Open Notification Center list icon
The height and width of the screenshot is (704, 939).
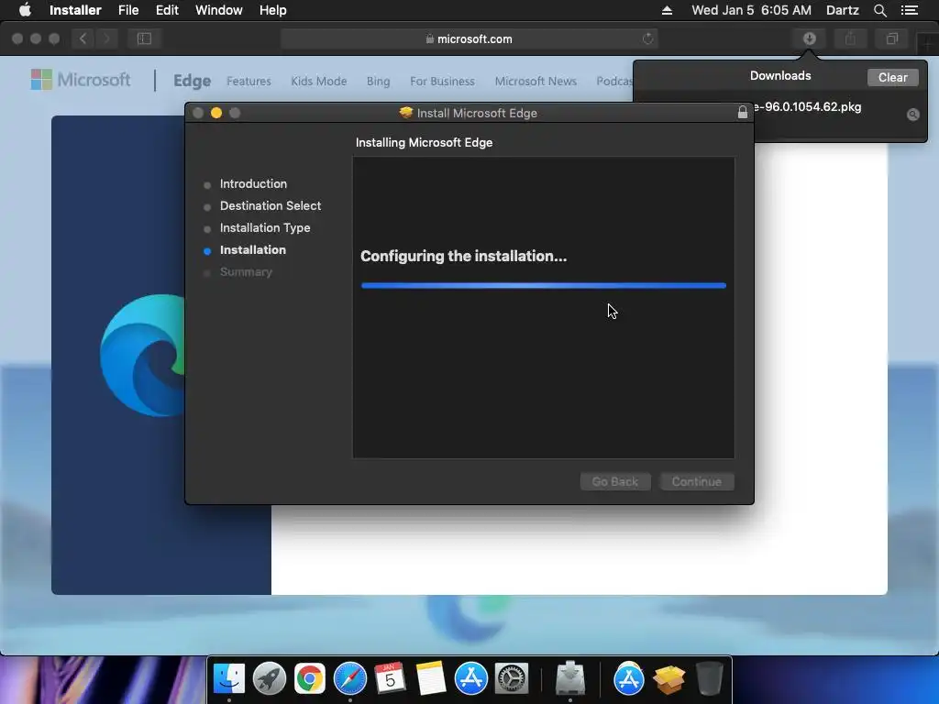[909, 10]
